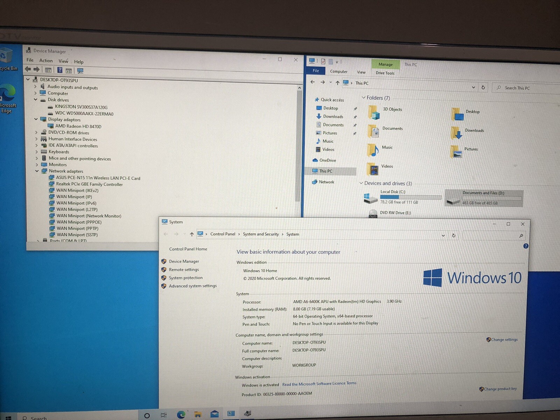Image resolution: width=560 pixels, height=420 pixels.
Task: Select AMD Radeon HD 8470D adapter
Action: [x=78, y=126]
